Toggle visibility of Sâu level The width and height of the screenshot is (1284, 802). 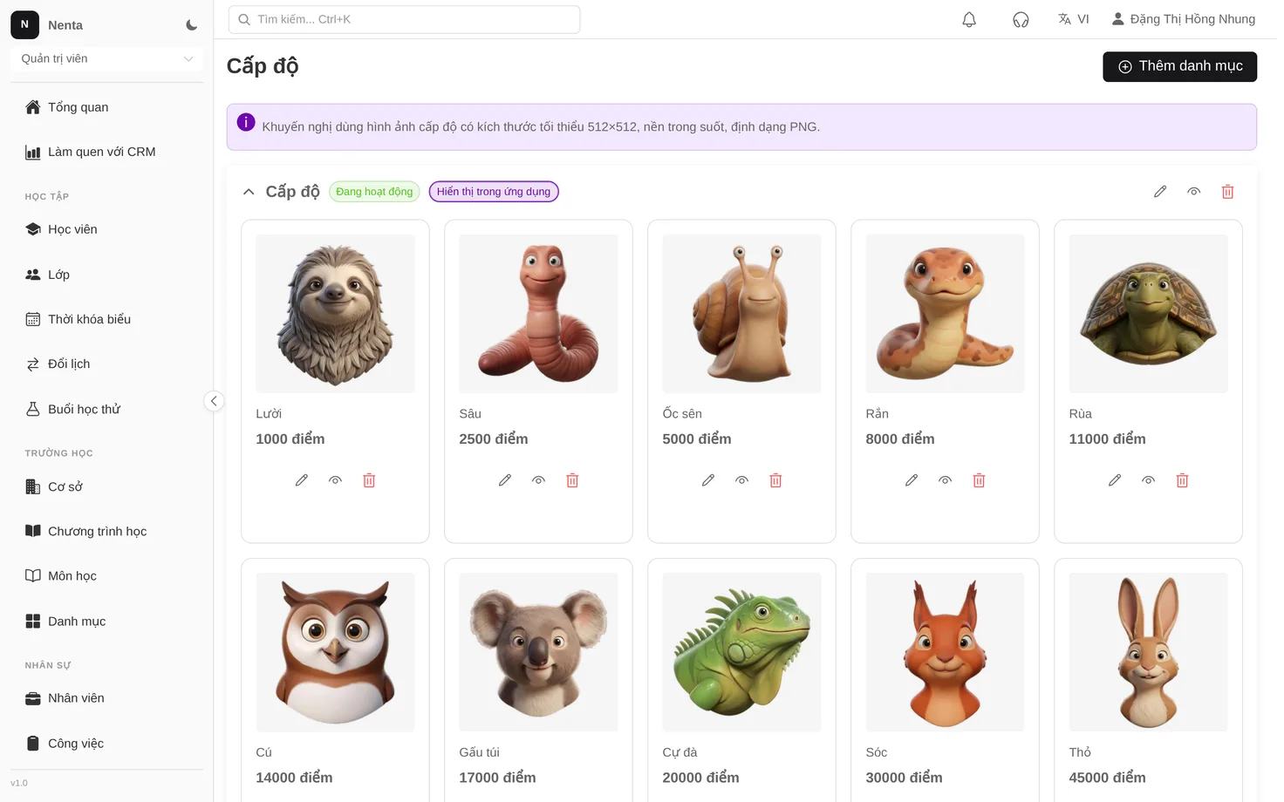(x=538, y=480)
